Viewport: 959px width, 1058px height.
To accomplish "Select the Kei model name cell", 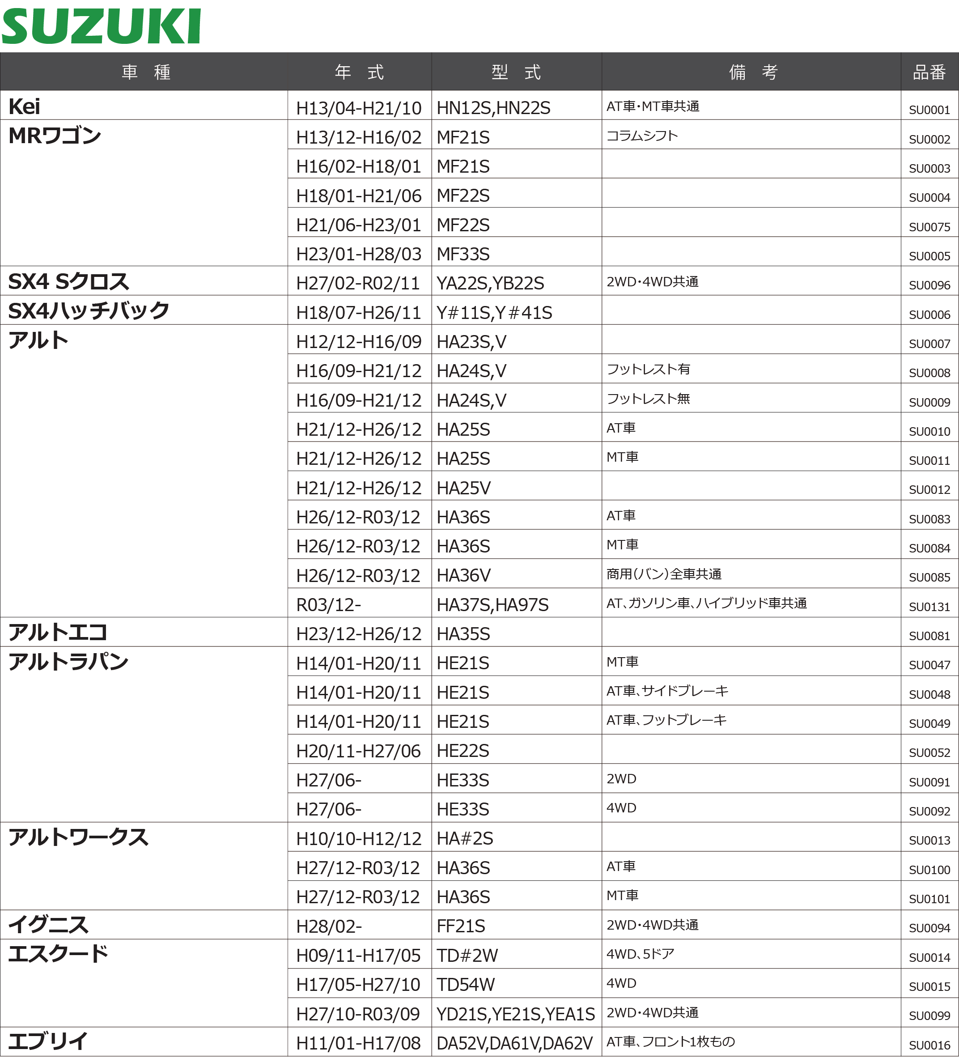I will [x=24, y=106].
